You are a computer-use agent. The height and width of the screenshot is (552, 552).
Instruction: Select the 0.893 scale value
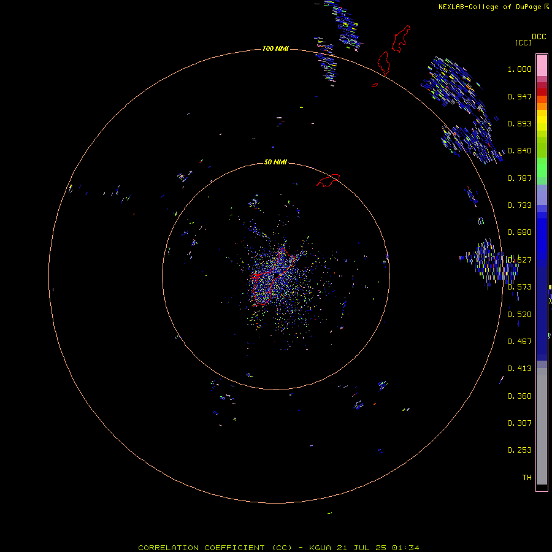click(519, 123)
